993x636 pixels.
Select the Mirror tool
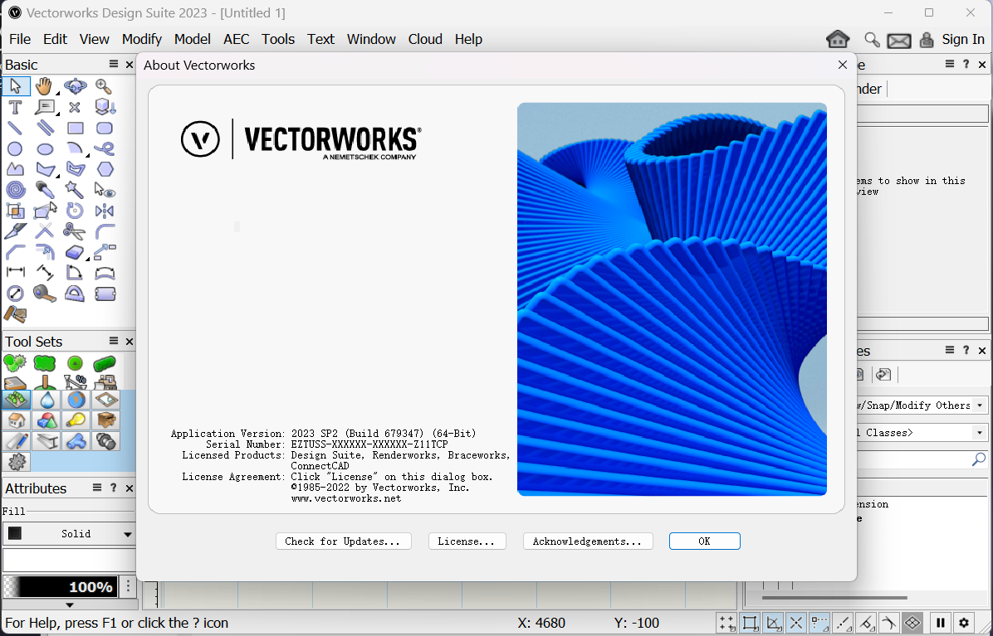point(104,211)
